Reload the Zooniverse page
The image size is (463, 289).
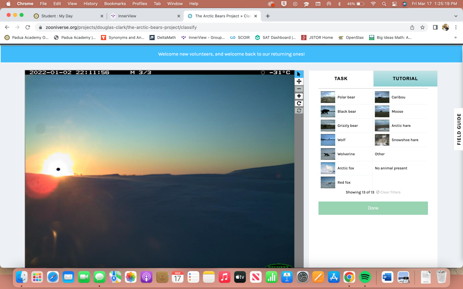[x=27, y=27]
